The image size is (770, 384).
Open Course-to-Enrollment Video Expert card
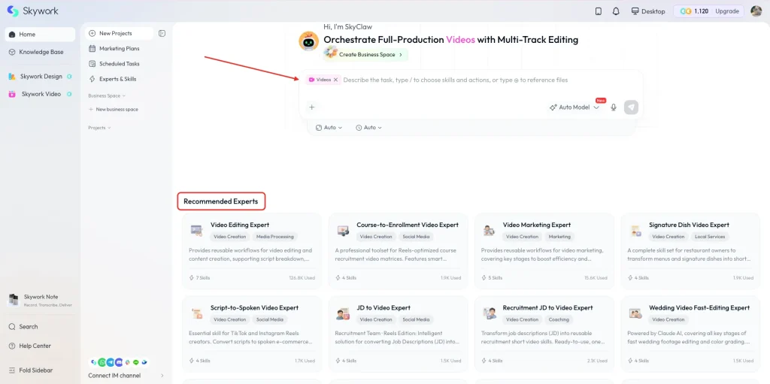(x=399, y=251)
